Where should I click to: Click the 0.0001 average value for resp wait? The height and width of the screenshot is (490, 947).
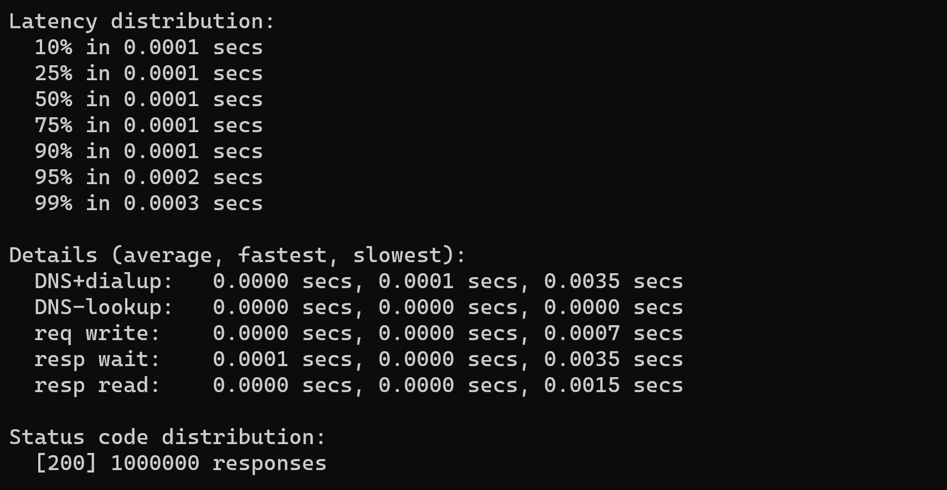[x=251, y=359]
